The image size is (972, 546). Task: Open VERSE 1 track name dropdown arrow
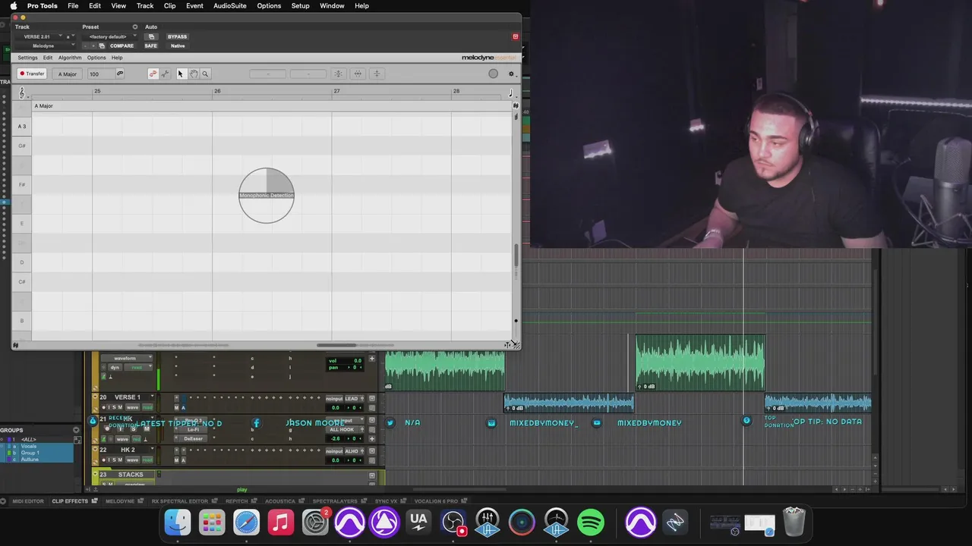152,397
